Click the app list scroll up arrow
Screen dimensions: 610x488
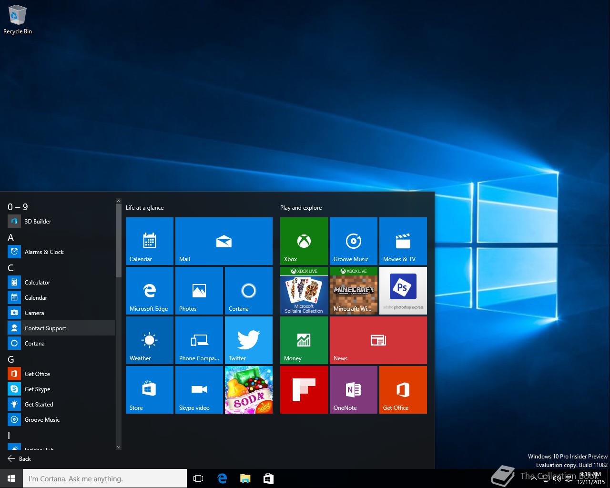click(x=119, y=202)
